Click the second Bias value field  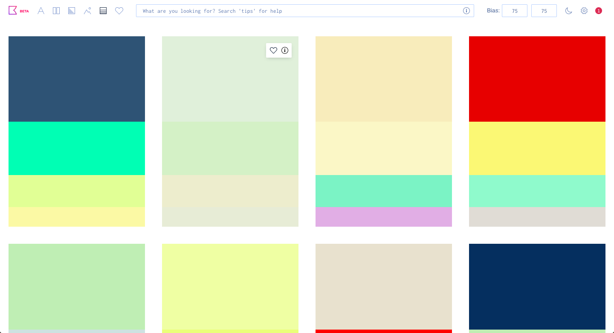coord(544,11)
